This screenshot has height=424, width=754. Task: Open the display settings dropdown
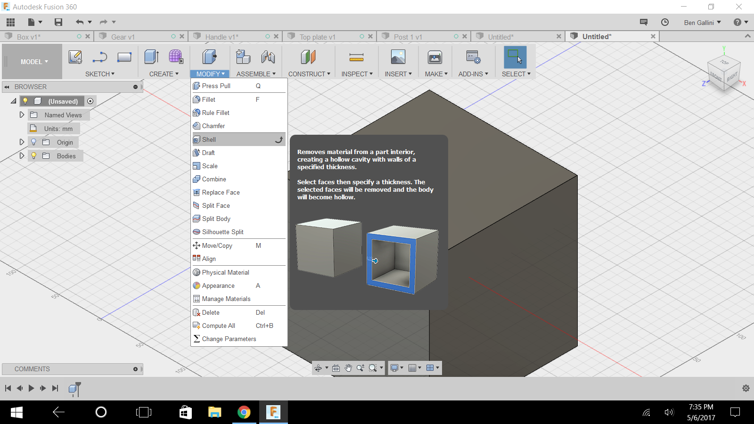(397, 368)
